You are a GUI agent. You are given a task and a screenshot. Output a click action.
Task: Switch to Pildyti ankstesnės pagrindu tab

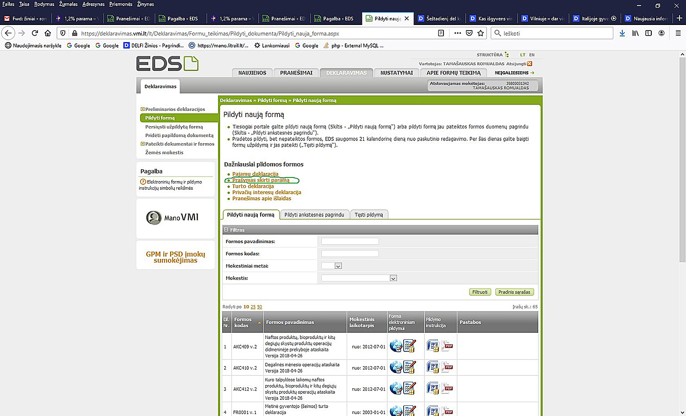pos(314,215)
